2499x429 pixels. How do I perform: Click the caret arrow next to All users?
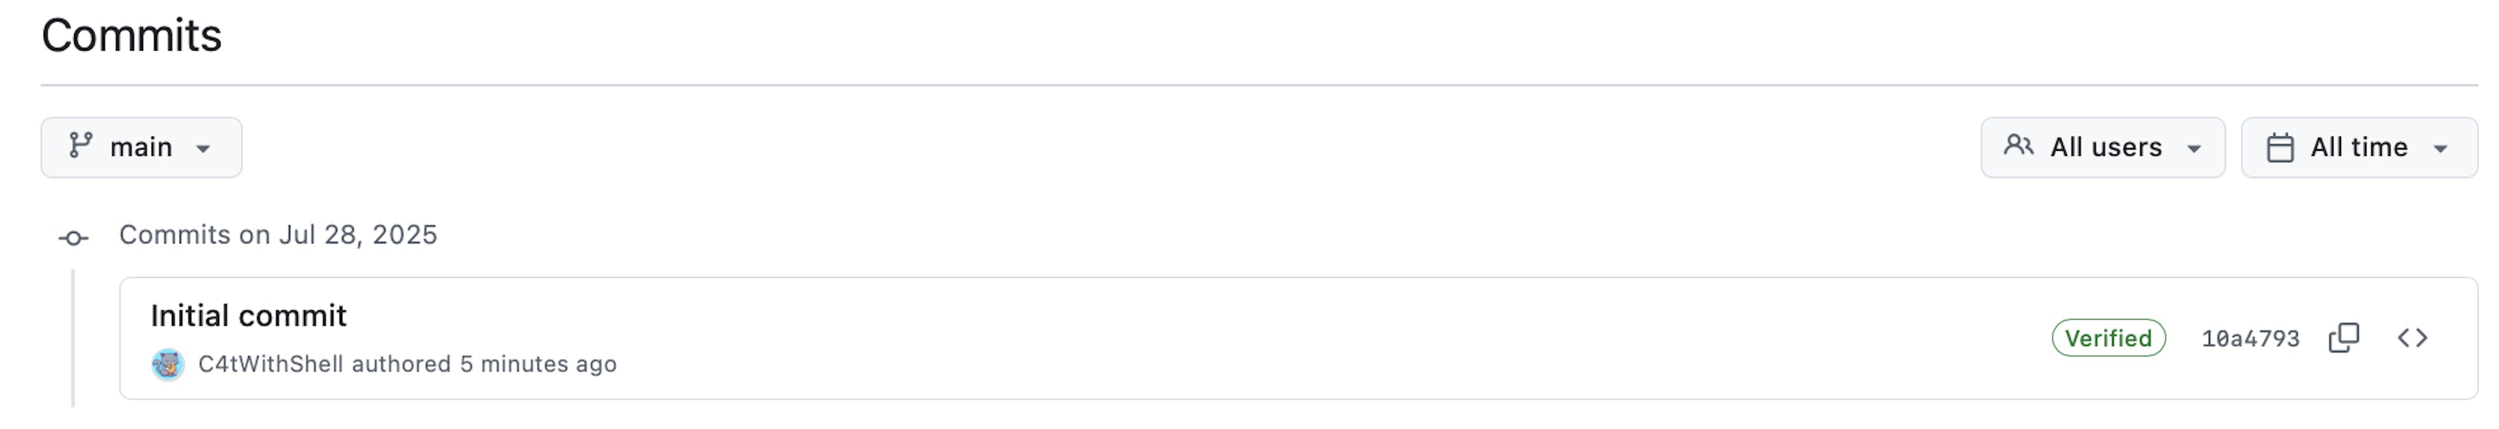pos(2193,148)
